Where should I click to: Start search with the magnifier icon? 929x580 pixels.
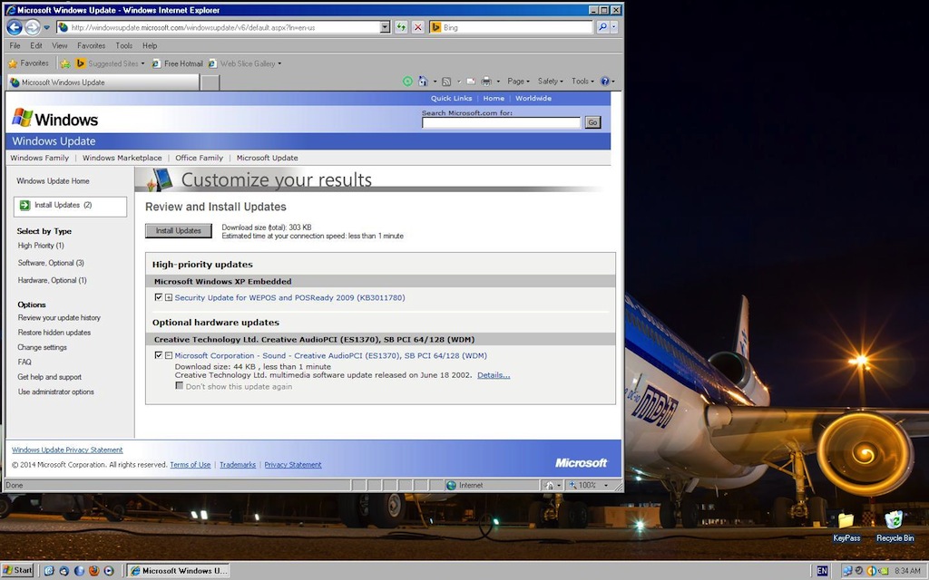[602, 27]
